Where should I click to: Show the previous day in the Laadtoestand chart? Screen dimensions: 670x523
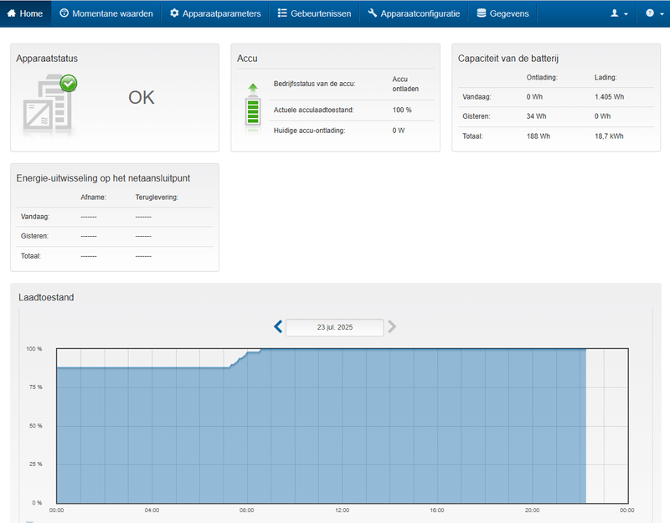point(278,327)
